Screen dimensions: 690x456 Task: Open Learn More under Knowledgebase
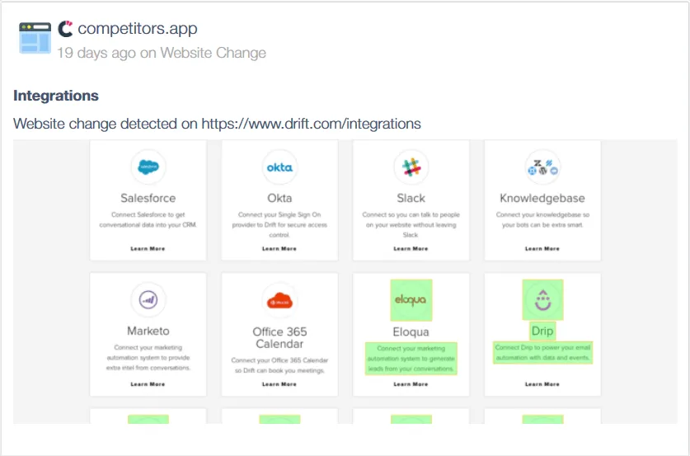[x=542, y=249]
